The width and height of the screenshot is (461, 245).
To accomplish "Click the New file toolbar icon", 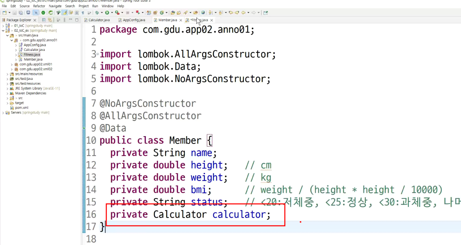I will [x=4, y=13].
